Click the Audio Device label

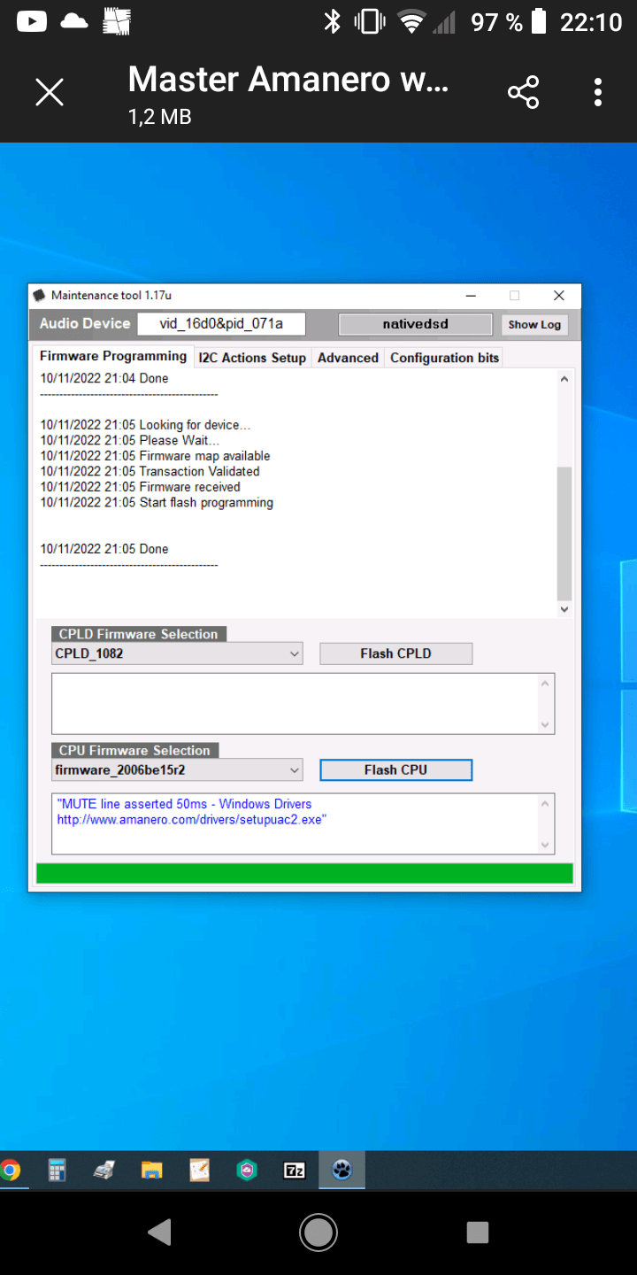pyautogui.click(x=85, y=324)
